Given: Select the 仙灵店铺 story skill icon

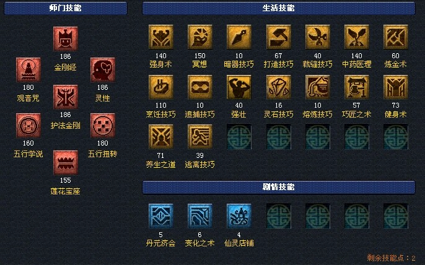Looking at the screenshot, I should point(239,216).
